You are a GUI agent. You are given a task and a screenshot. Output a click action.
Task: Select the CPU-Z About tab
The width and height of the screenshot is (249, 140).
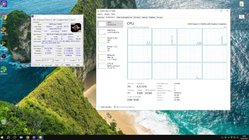[72, 20]
